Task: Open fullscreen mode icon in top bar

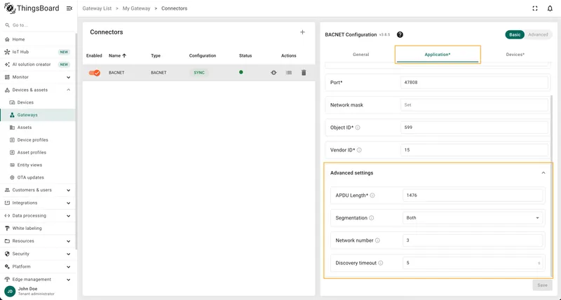Action: pos(535,8)
